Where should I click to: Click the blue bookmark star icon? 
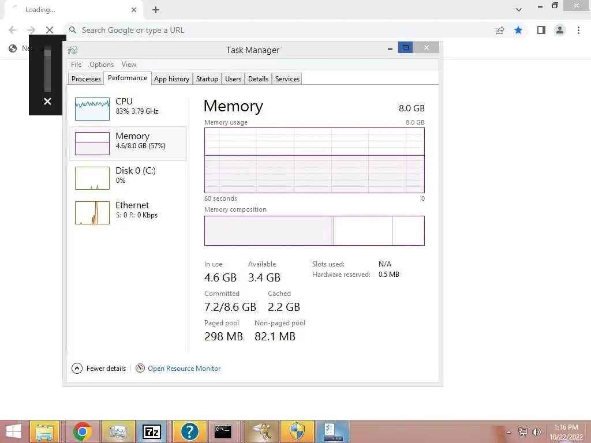(x=518, y=30)
